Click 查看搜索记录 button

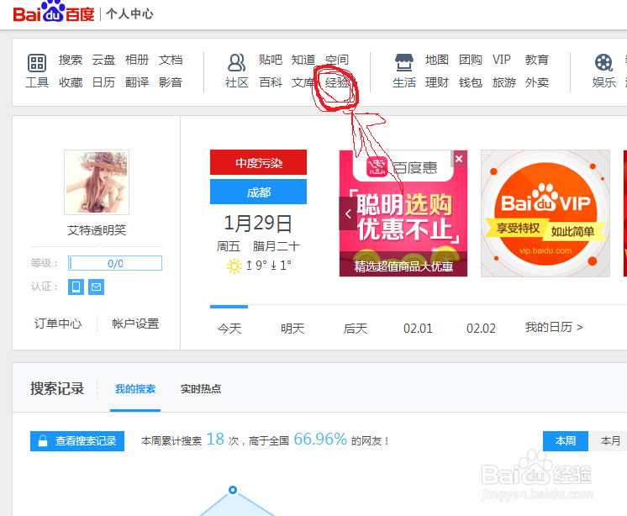click(x=77, y=441)
